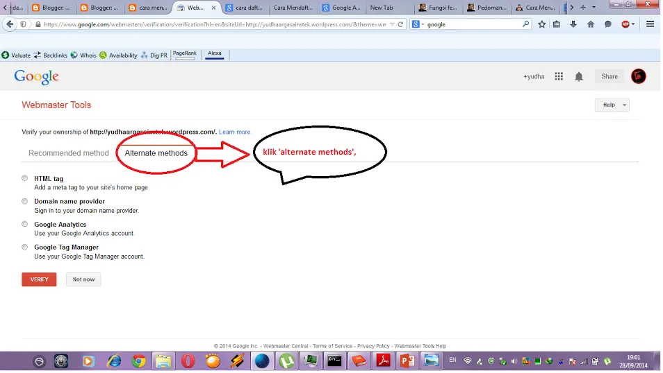Viewport: 663px width, 373px height.
Task: Click the Valuate toolbar item
Action: 16,55
